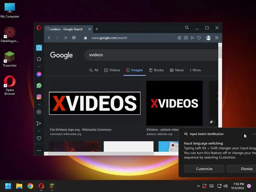Open My Flow arrow in Opera sidebar

coord(39,123)
